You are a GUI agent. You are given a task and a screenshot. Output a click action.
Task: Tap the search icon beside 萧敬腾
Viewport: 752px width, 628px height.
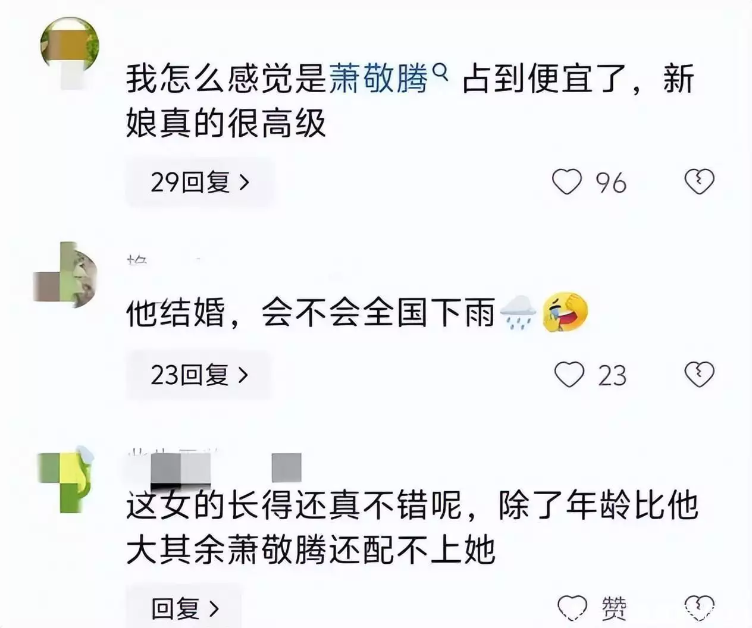click(440, 73)
